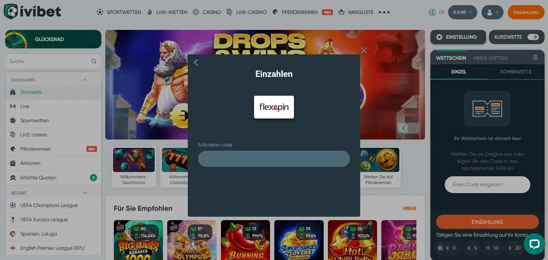
Task: Click the Activation code input field
Action: 274,159
